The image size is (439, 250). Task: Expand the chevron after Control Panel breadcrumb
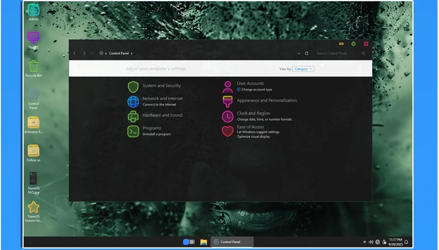132,54
